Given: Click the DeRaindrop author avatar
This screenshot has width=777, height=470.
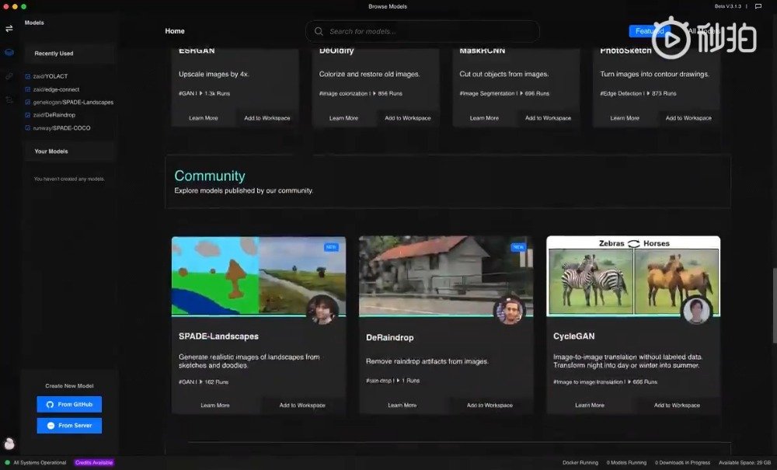Looking at the screenshot, I should [x=509, y=311].
